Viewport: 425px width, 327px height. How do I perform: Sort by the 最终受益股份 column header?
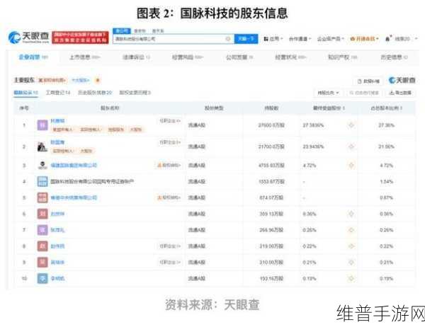(329, 108)
